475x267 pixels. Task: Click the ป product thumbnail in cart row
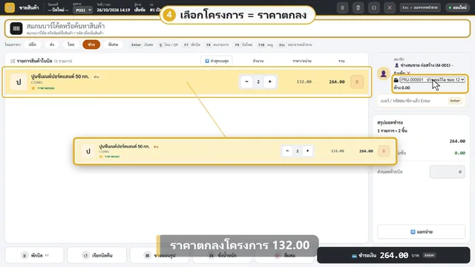pyautogui.click(x=19, y=82)
